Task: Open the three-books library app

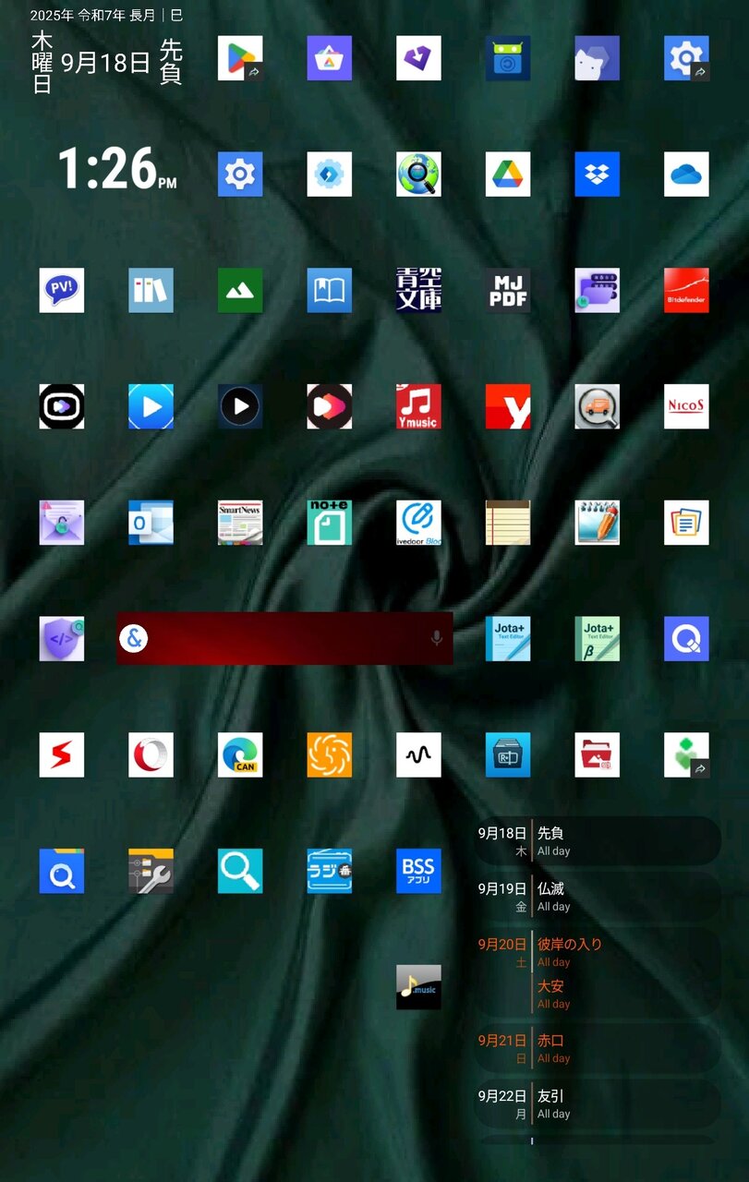Action: point(151,291)
